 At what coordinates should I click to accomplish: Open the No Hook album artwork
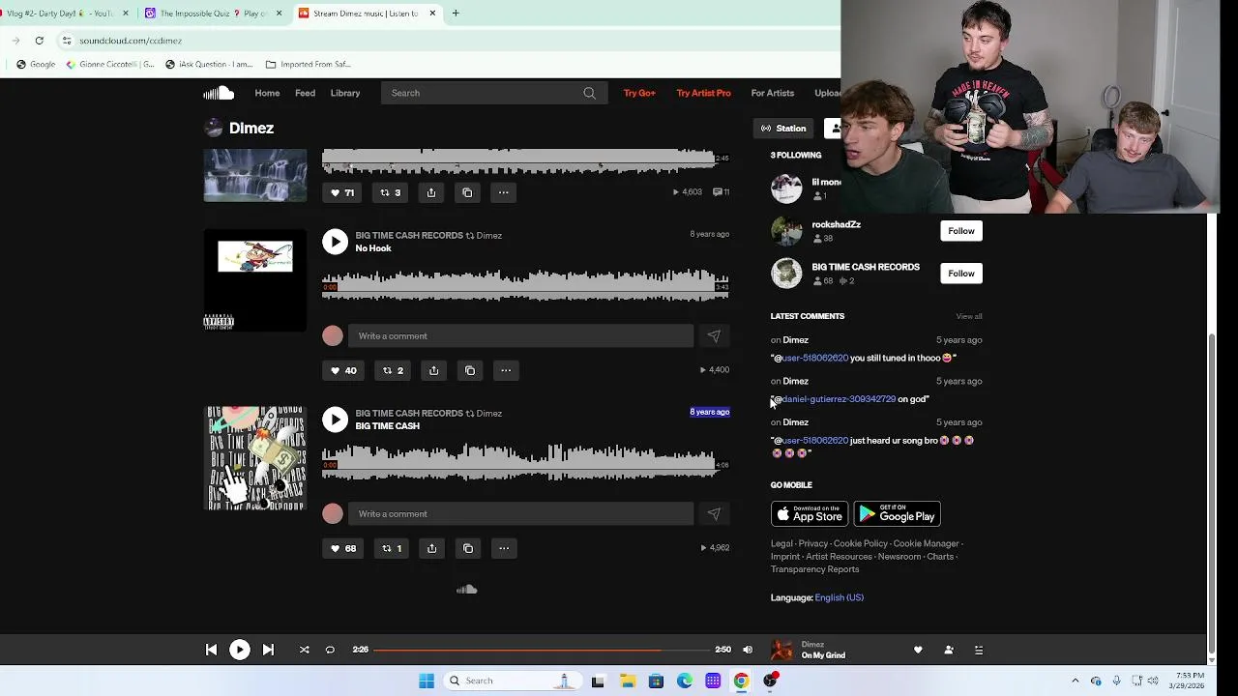click(x=255, y=280)
